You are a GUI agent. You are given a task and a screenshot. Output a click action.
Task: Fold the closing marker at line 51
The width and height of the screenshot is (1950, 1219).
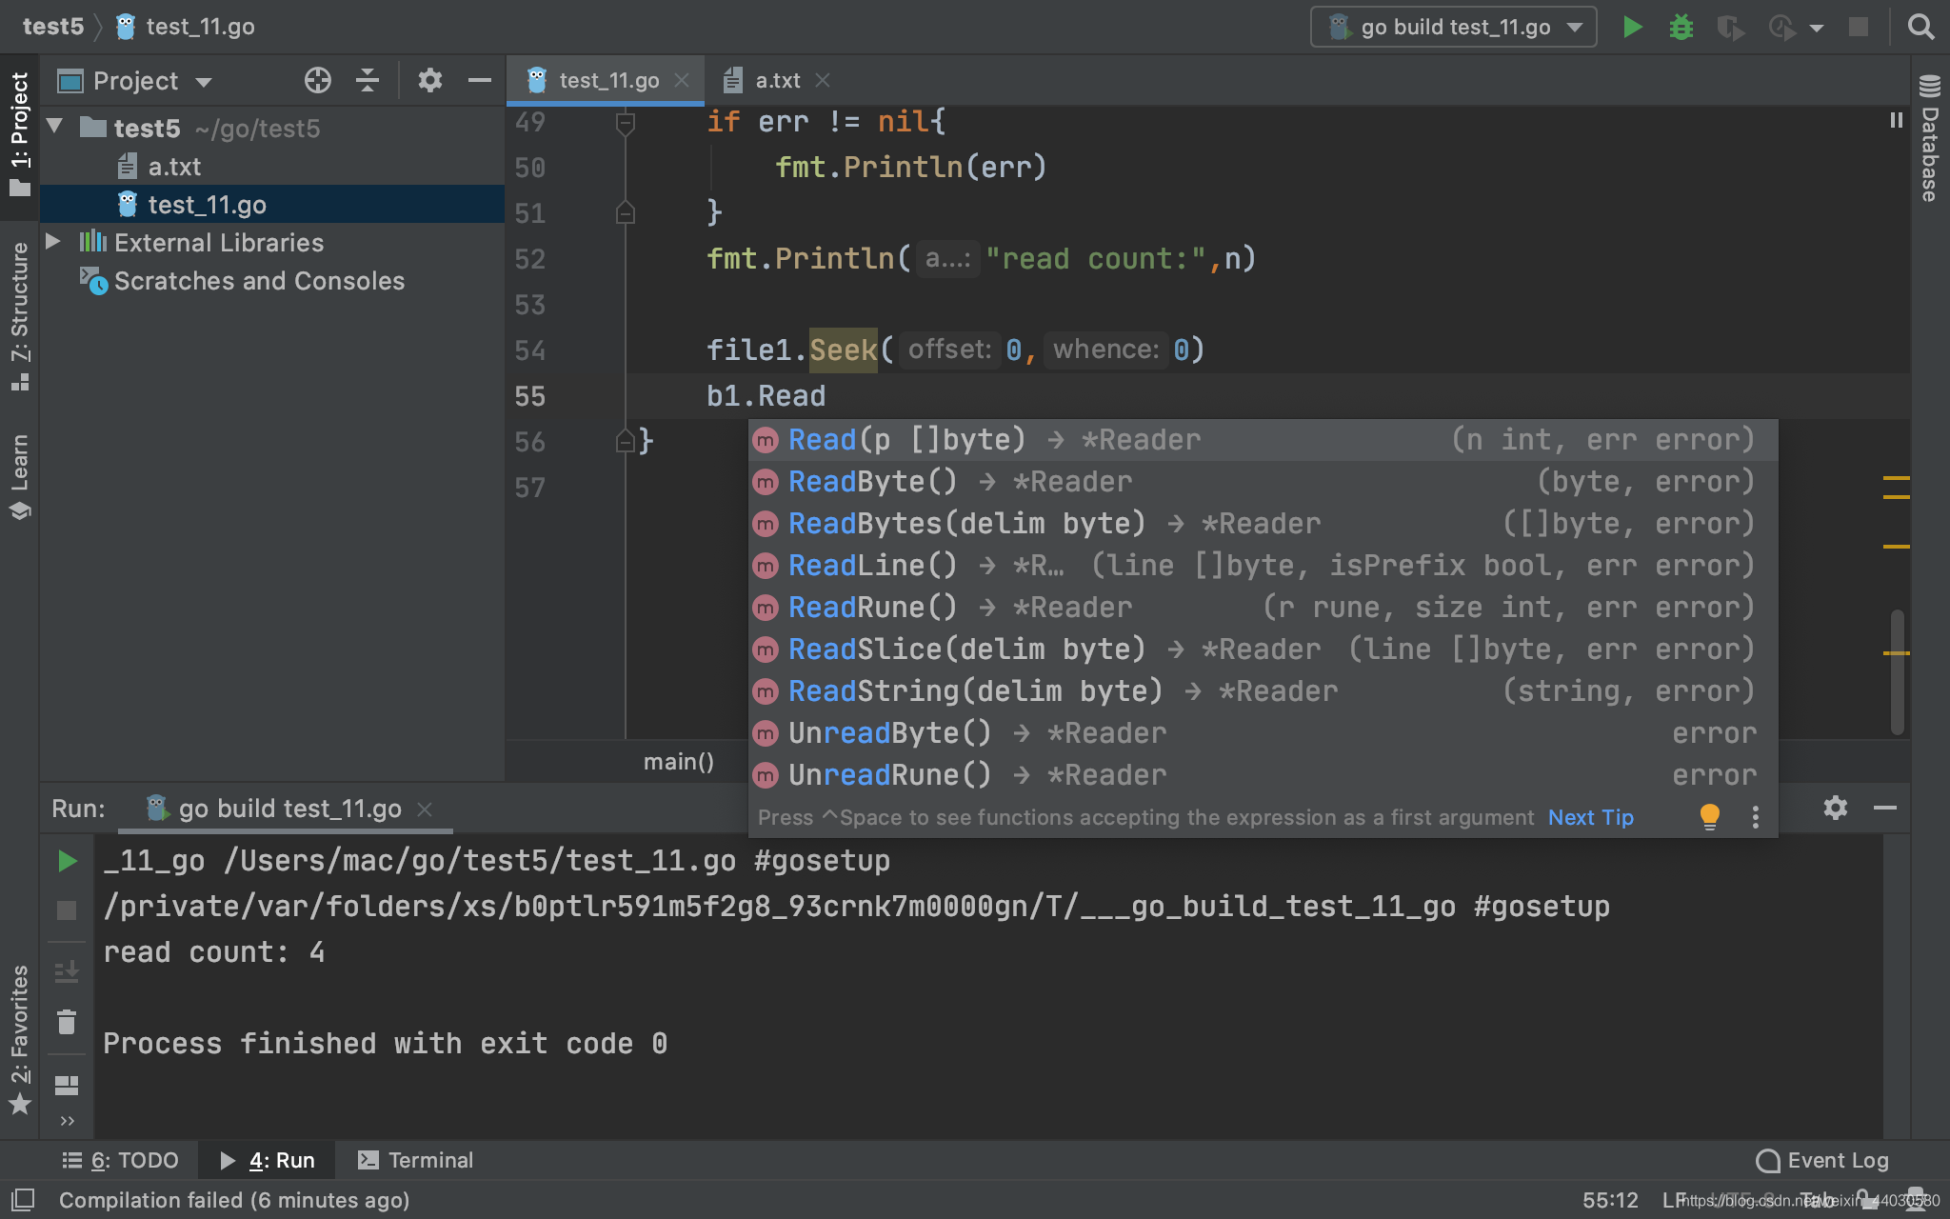(x=625, y=212)
